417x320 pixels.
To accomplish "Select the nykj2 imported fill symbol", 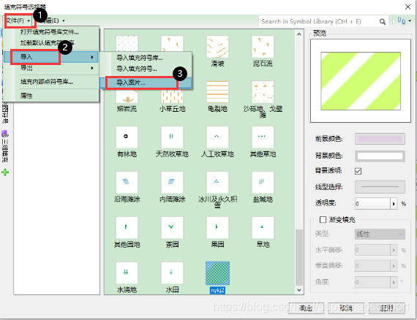I will [217, 277].
